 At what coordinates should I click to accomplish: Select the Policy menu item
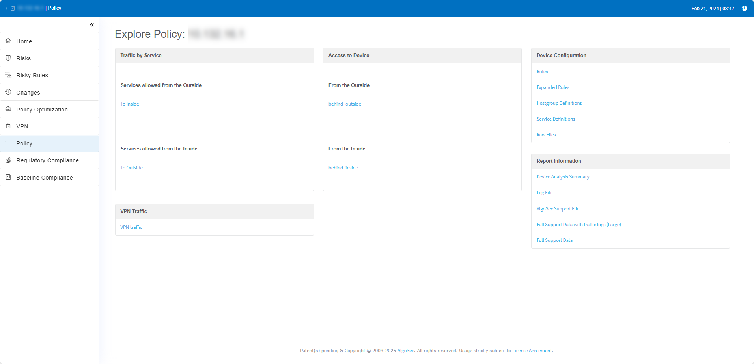24,143
